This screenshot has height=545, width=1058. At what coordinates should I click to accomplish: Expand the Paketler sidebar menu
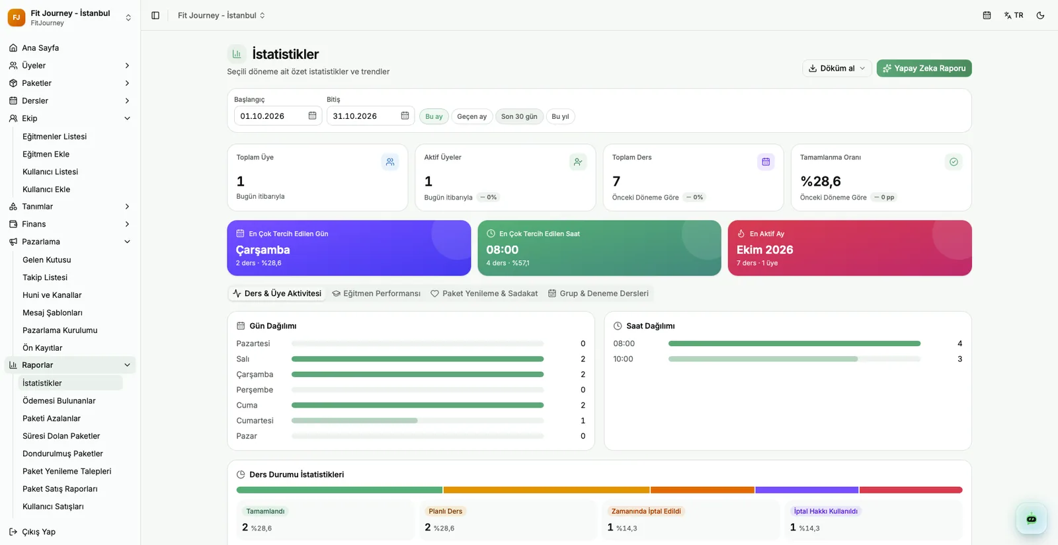(70, 83)
